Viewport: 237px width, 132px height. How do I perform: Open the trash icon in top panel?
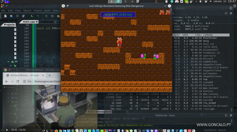click(x=166, y=1)
